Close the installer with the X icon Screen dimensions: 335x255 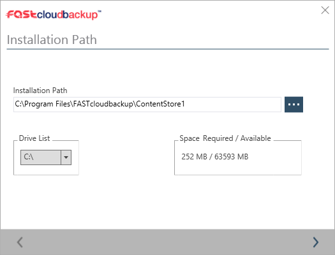pyautogui.click(x=325, y=10)
